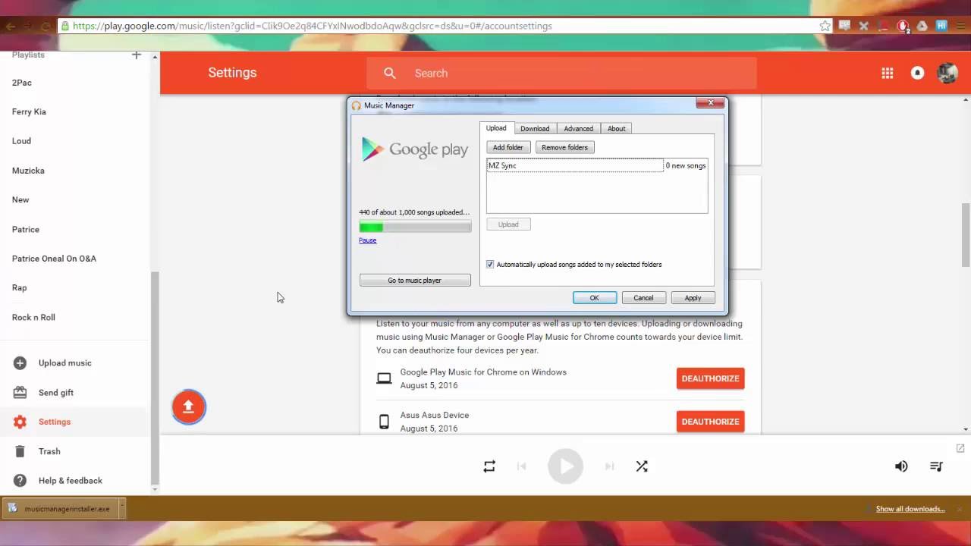Click the search magnifier icon

[x=390, y=73]
